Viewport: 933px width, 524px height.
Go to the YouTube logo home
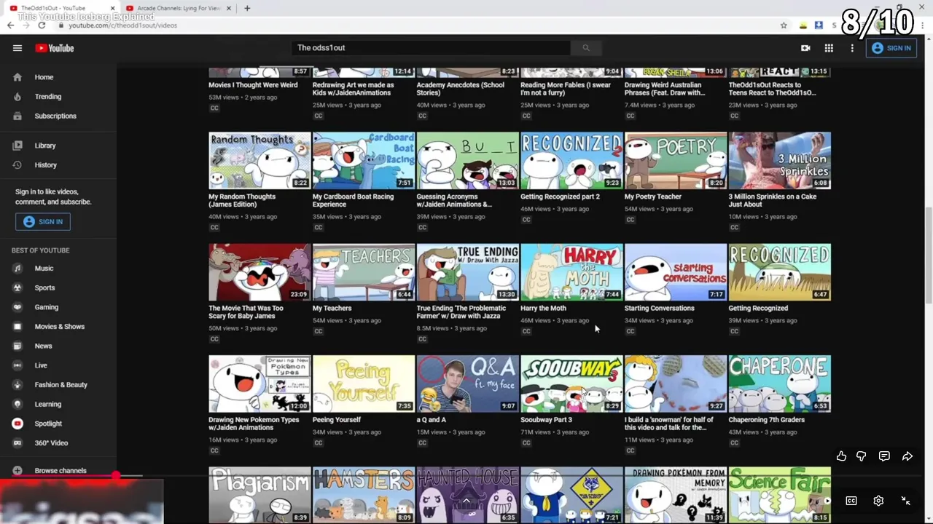55,48
